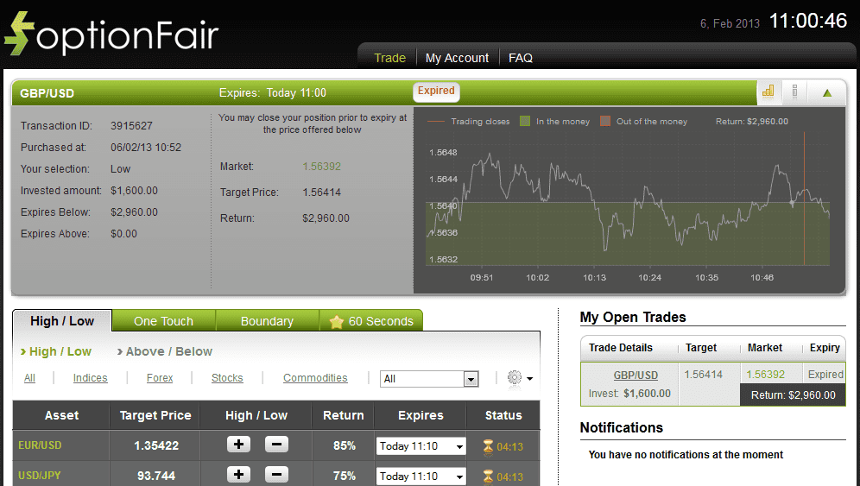Collapse the GBP/USD panel with the triangle arrow
This screenshot has height=486, width=860.
tap(827, 92)
